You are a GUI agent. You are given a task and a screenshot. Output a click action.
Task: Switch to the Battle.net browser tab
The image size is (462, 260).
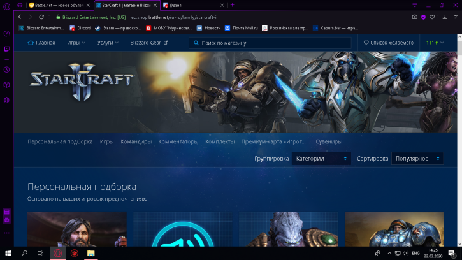pyautogui.click(x=57, y=5)
